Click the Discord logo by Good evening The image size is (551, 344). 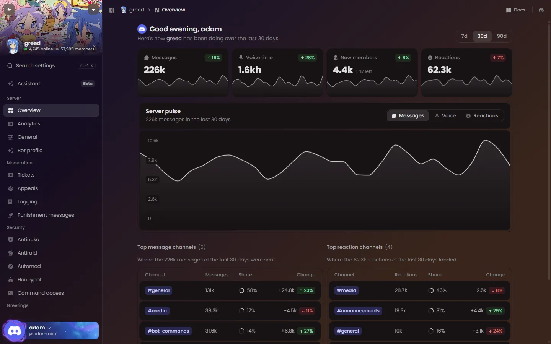(142, 29)
